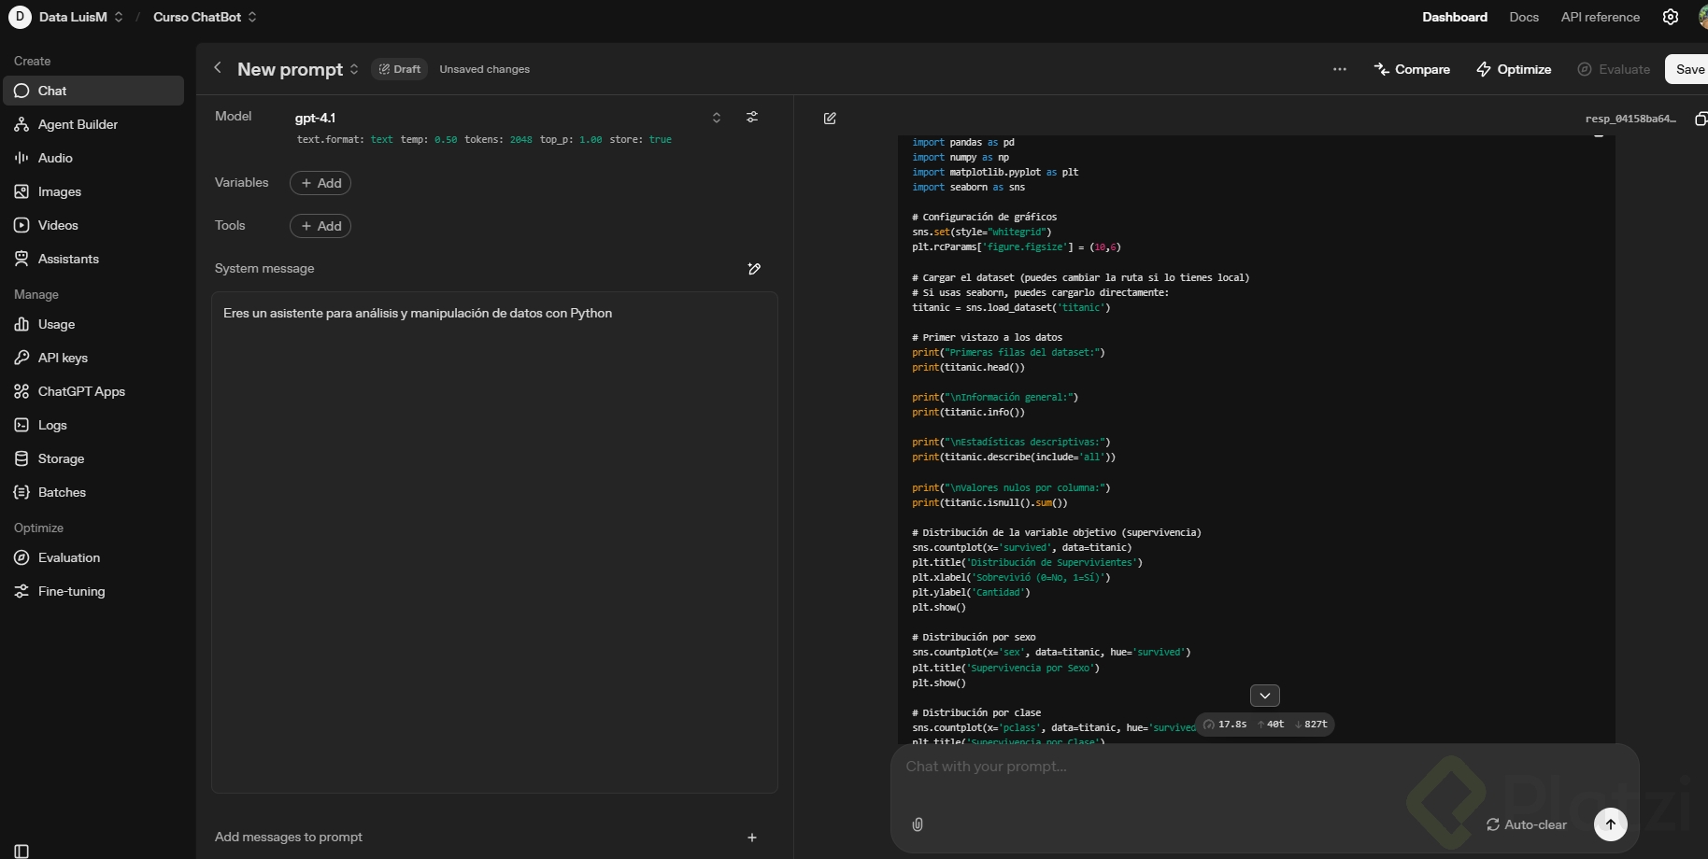Image resolution: width=1708 pixels, height=859 pixels.
Task: Click the attach file paperclip icon
Action: tap(918, 824)
